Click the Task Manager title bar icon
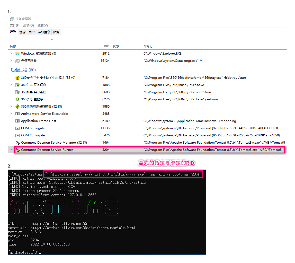Image resolution: width=295 pixels, height=263 pixels. click(x=12, y=19)
